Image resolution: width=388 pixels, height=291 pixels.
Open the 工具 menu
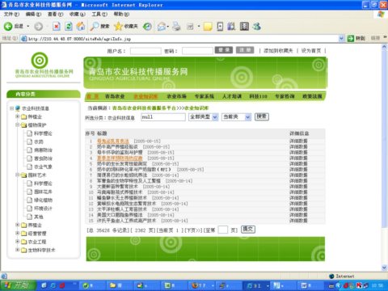pos(99,14)
